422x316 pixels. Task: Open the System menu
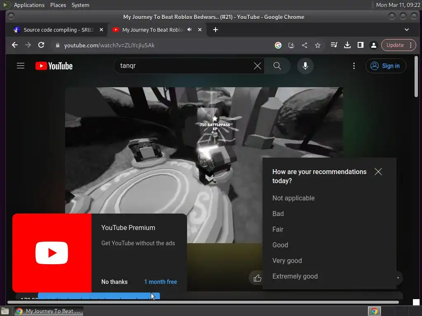80,5
